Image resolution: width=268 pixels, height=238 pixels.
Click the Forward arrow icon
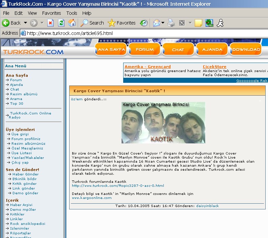[x=34, y=23]
